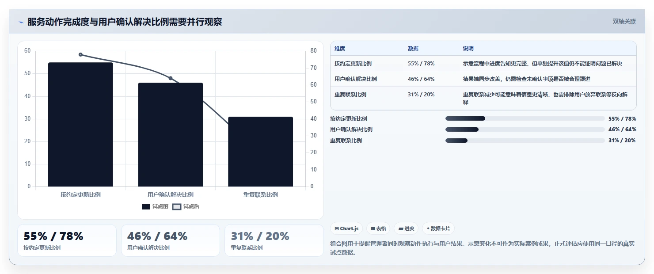Image resolution: width=654 pixels, height=274 pixels.
Task: Click the dark bar for 重复联系比例
Action: 260,152
